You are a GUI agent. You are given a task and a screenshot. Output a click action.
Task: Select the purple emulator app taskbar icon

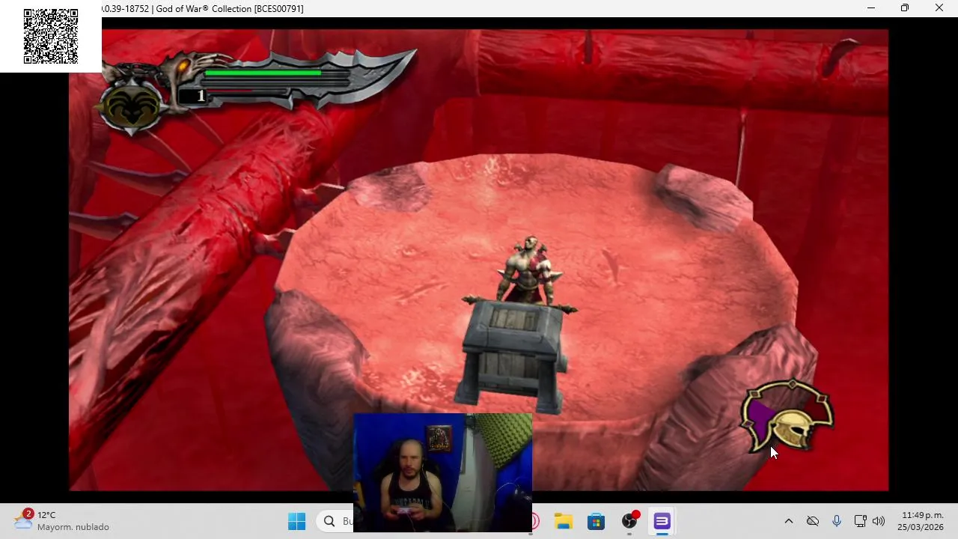coord(662,521)
